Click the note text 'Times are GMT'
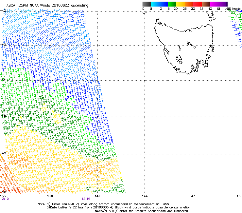This screenshot has width=242, height=213. tap(63, 204)
